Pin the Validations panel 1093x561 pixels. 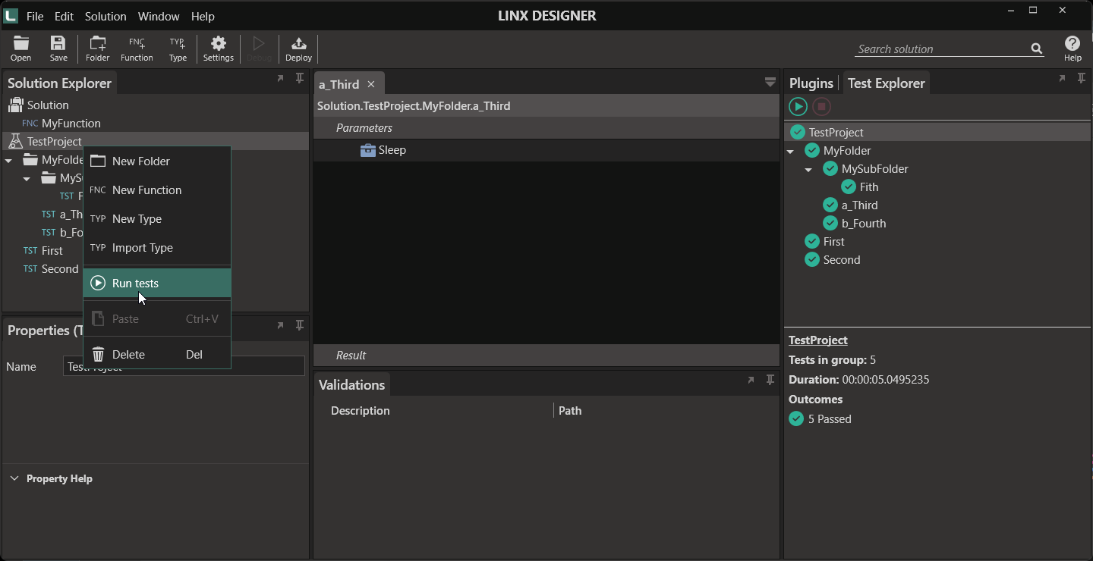(770, 380)
